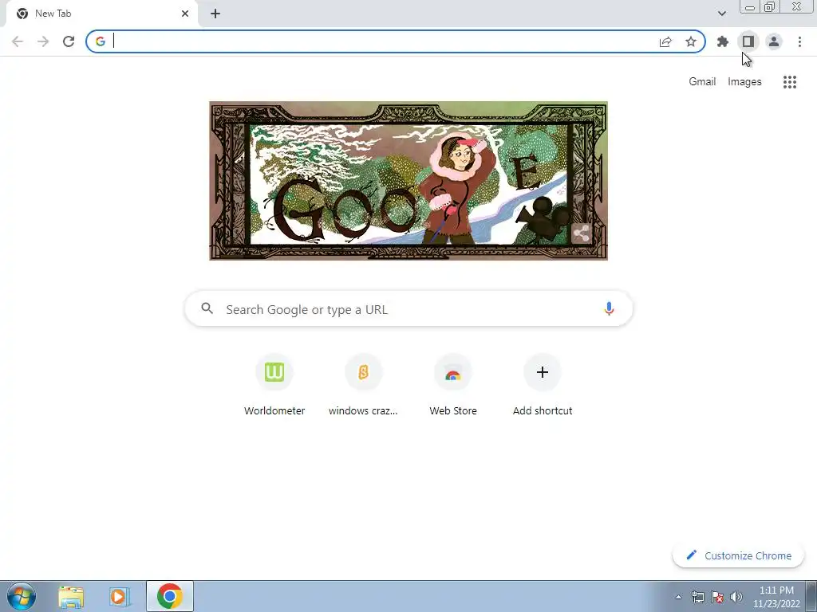Open the Windows Start menu
This screenshot has width=817, height=612.
pyautogui.click(x=22, y=596)
